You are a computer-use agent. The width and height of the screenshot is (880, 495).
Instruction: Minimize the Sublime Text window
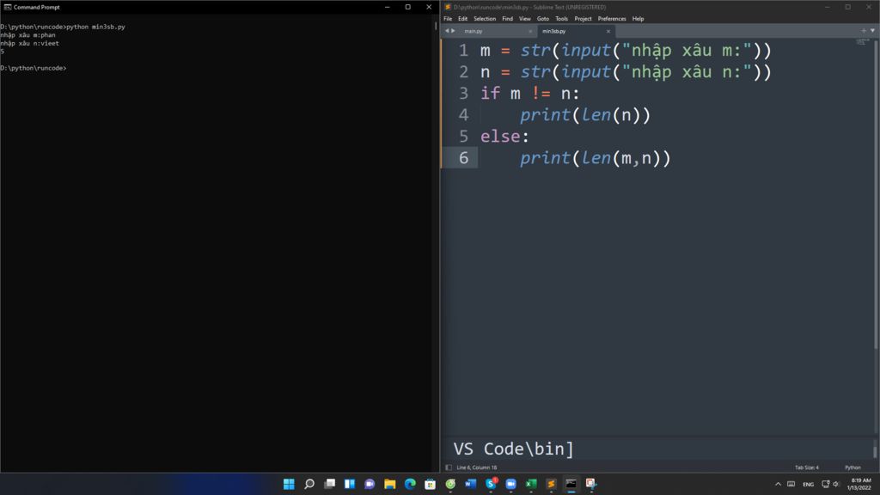pyautogui.click(x=828, y=7)
